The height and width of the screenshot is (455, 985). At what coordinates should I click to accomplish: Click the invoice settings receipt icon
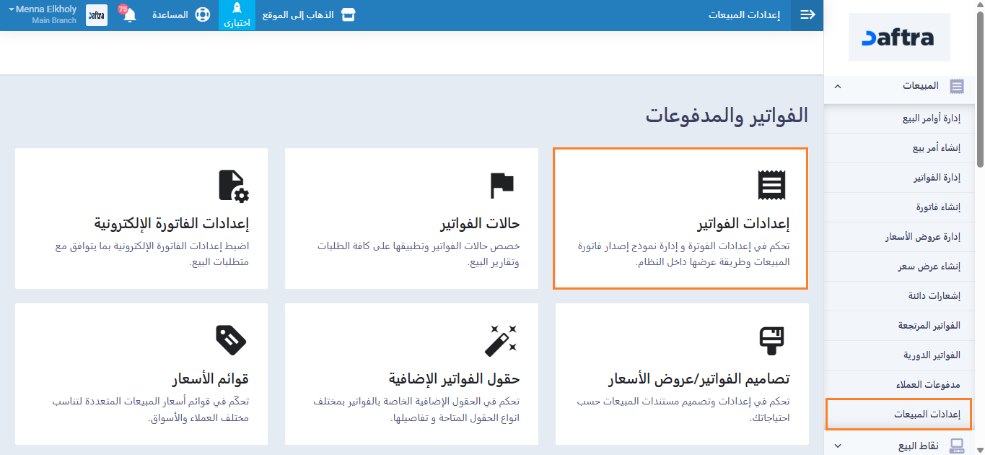tap(771, 185)
